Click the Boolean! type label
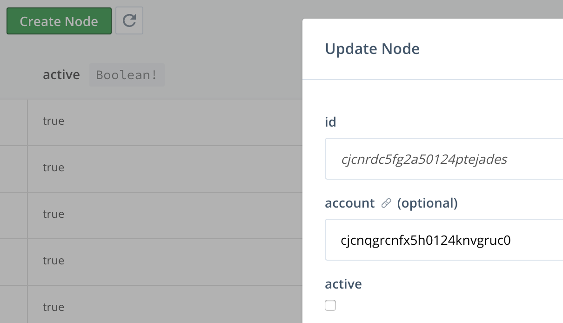This screenshot has width=563, height=323. coord(127,74)
